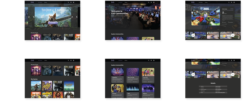Open Biomutant cover in the My Games grid
This screenshot has height=103, width=244.
pyautogui.click(x=36, y=86)
